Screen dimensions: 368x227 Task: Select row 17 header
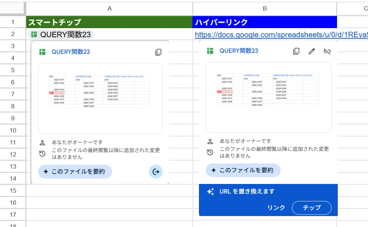click(13, 215)
